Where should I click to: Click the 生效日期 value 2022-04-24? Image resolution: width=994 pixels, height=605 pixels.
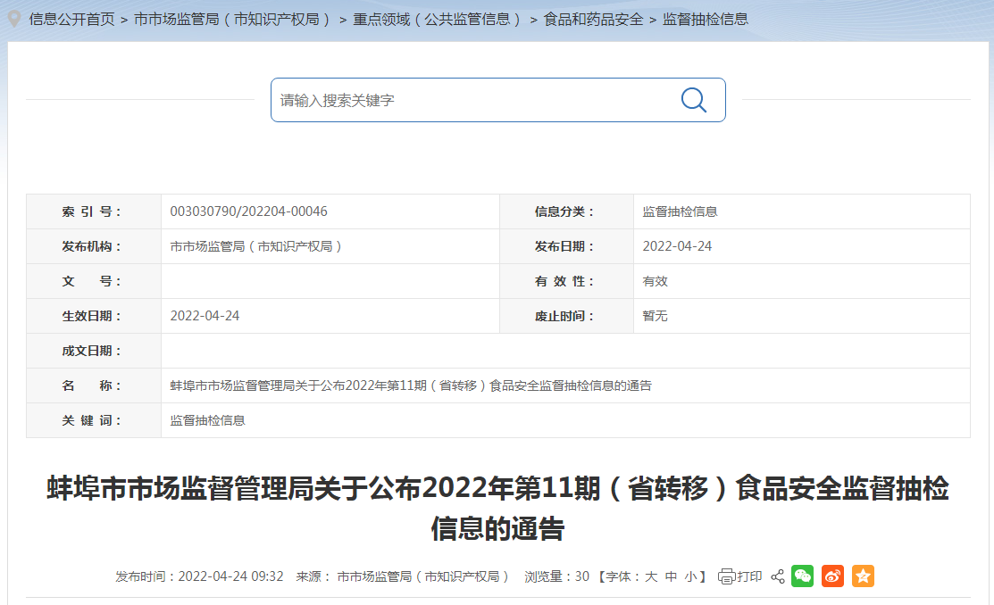tap(205, 316)
